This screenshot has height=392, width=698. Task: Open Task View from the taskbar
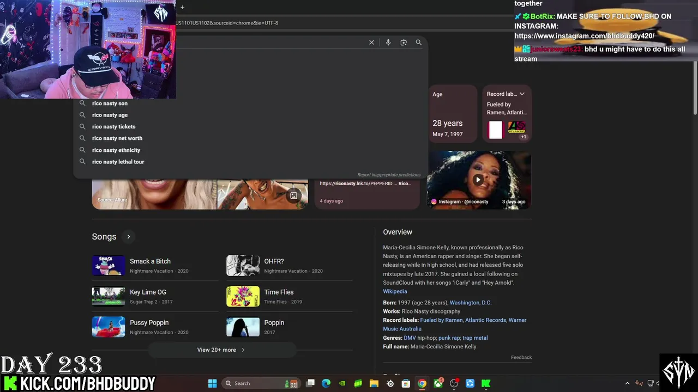click(310, 383)
